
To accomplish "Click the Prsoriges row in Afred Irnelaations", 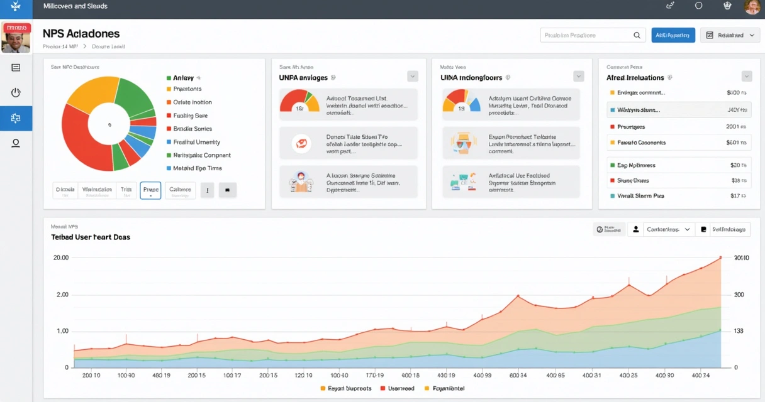I will (679, 127).
